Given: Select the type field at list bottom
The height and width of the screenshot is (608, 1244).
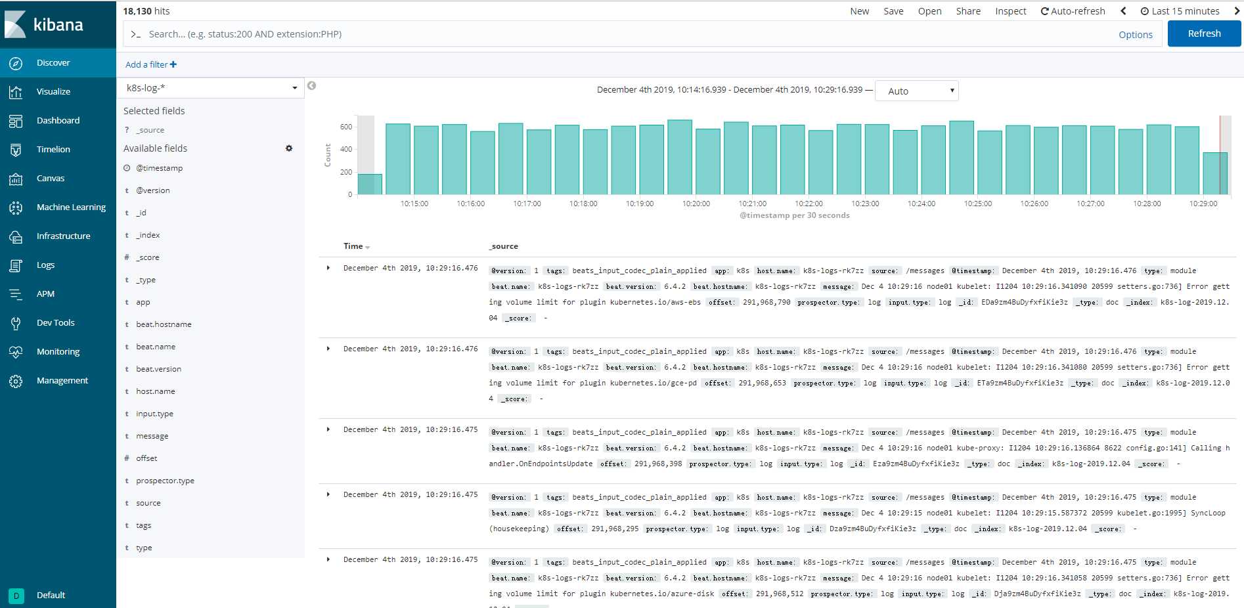Looking at the screenshot, I should (x=144, y=548).
